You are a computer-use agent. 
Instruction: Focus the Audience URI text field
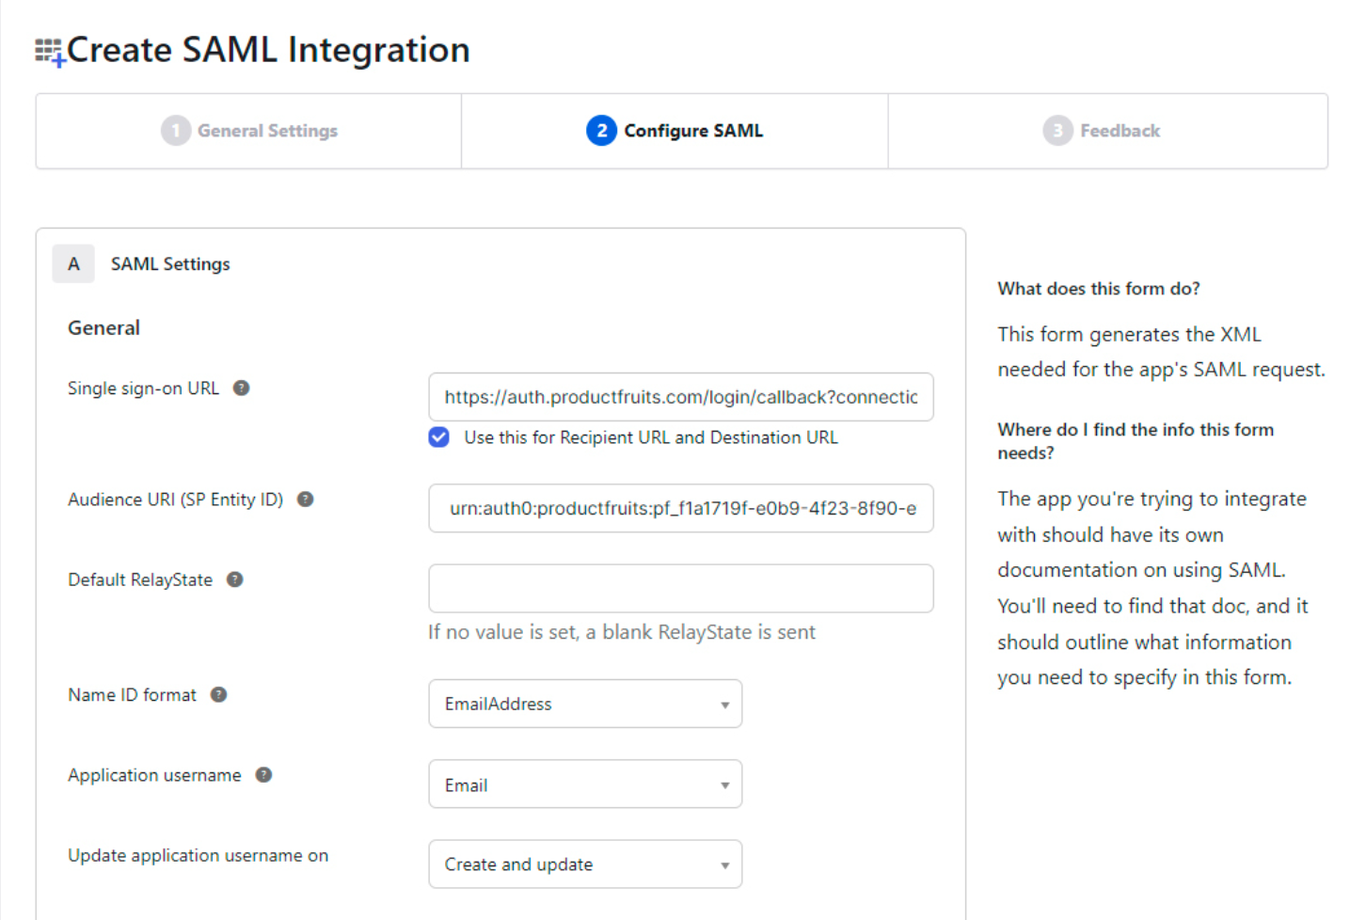coord(680,508)
